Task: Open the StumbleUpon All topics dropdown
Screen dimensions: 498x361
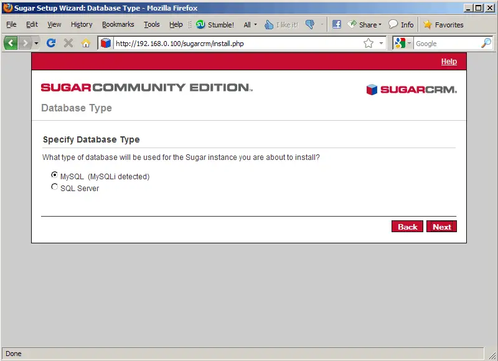Action: click(250, 24)
